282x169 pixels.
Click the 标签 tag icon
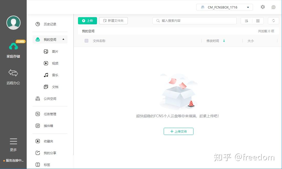[x=37, y=165]
